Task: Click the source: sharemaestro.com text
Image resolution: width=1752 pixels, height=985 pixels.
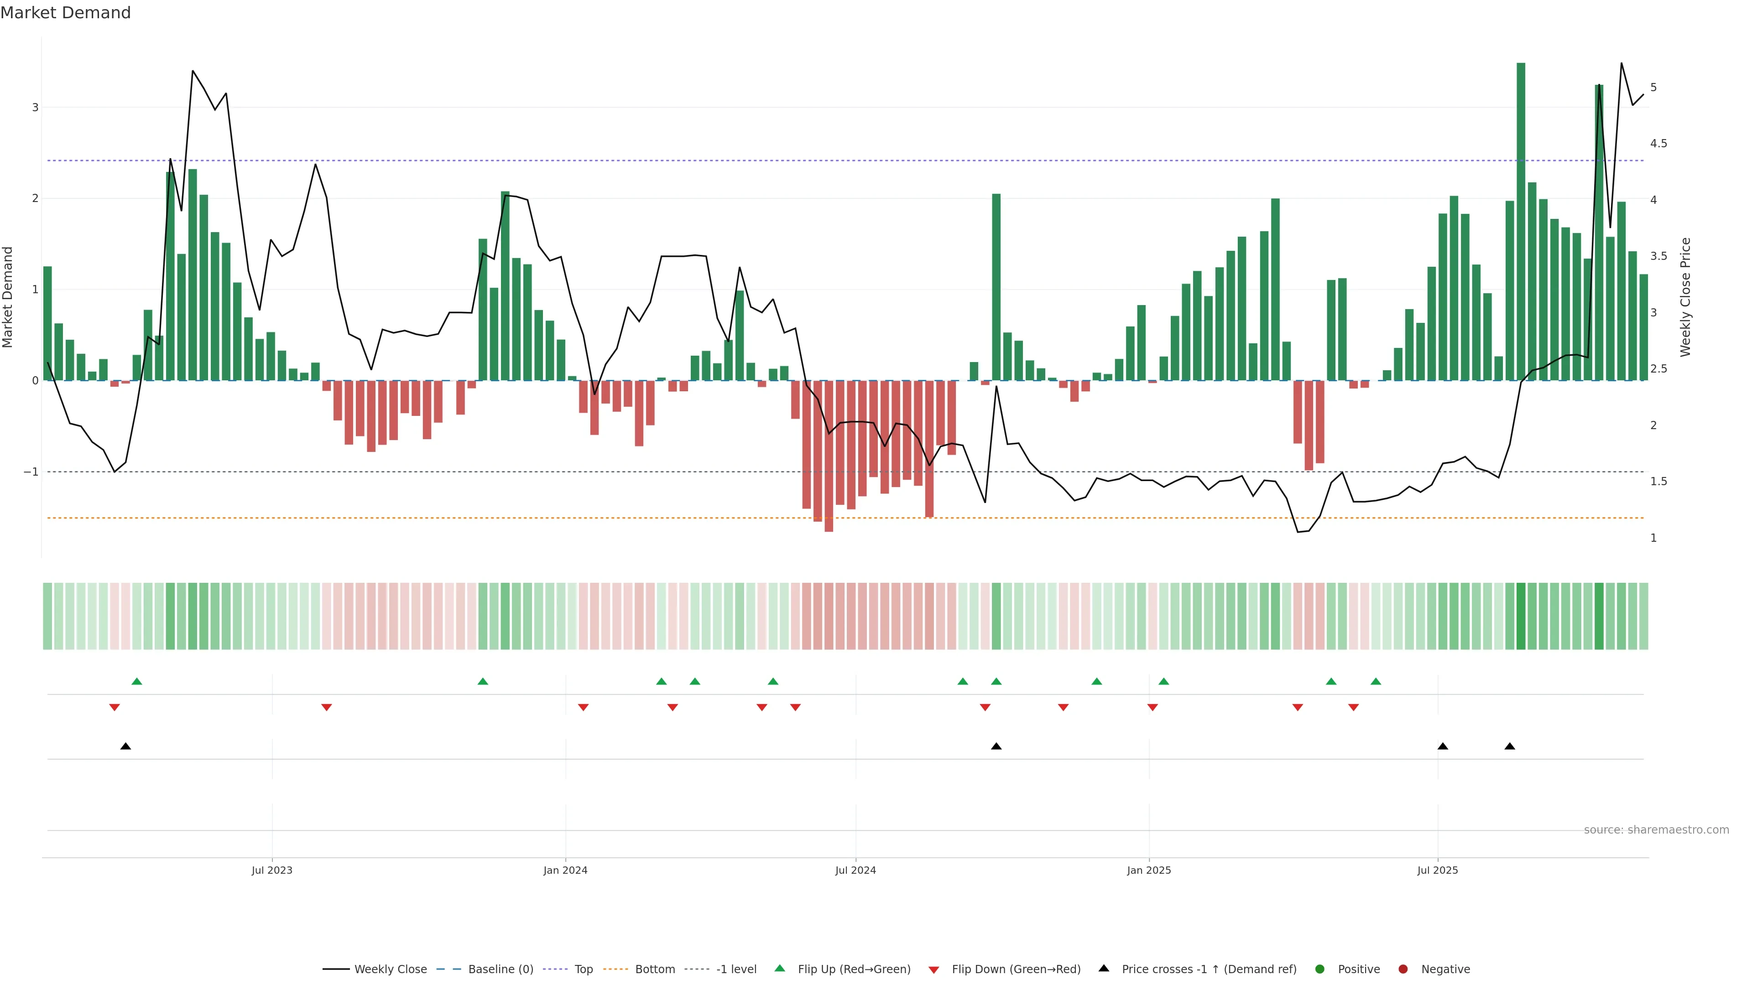Action: point(1656,829)
